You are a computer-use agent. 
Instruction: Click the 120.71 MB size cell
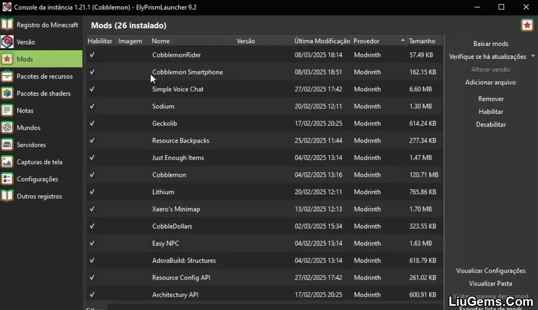pyautogui.click(x=424, y=175)
